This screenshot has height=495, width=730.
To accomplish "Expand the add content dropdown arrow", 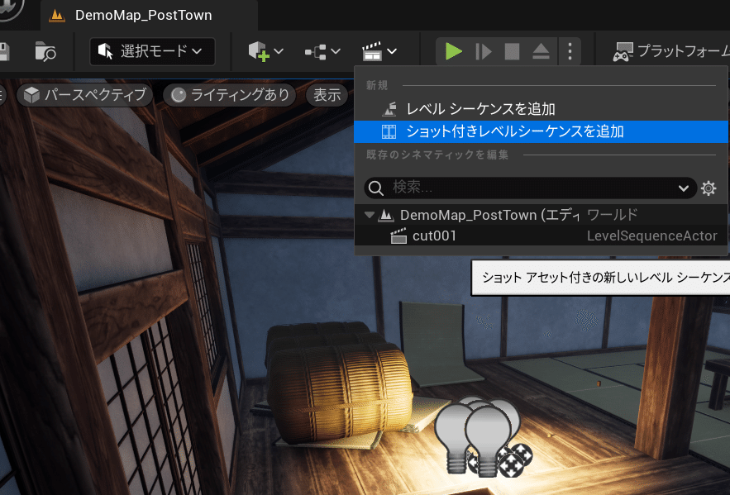I will pyautogui.click(x=279, y=51).
